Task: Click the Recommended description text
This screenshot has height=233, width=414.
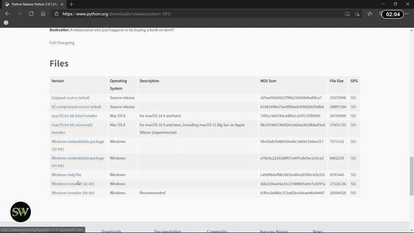Action: tap(153, 193)
